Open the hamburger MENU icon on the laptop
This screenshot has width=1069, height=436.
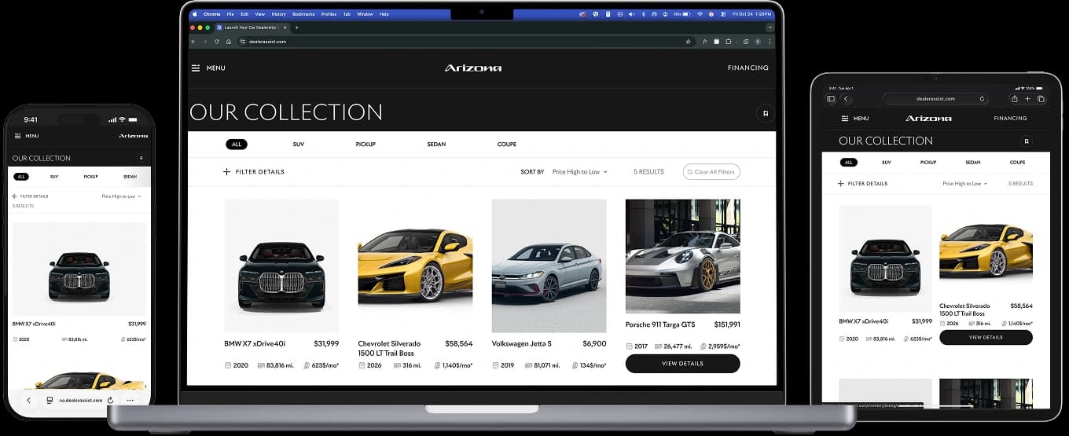tap(196, 68)
